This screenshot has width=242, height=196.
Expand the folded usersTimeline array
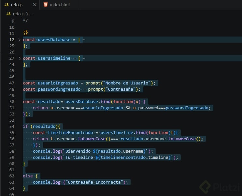(x=19, y=58)
